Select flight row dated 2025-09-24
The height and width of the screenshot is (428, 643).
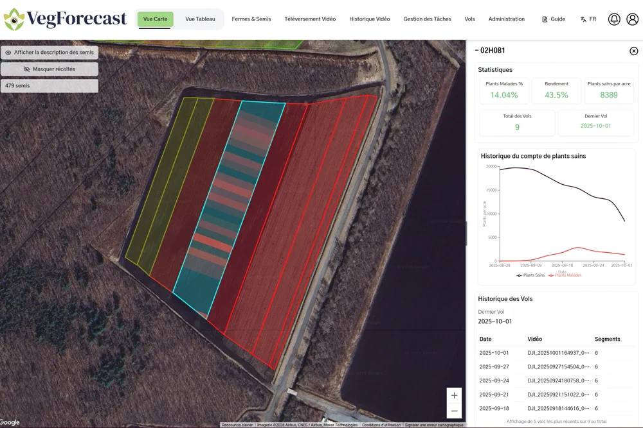(x=556, y=381)
